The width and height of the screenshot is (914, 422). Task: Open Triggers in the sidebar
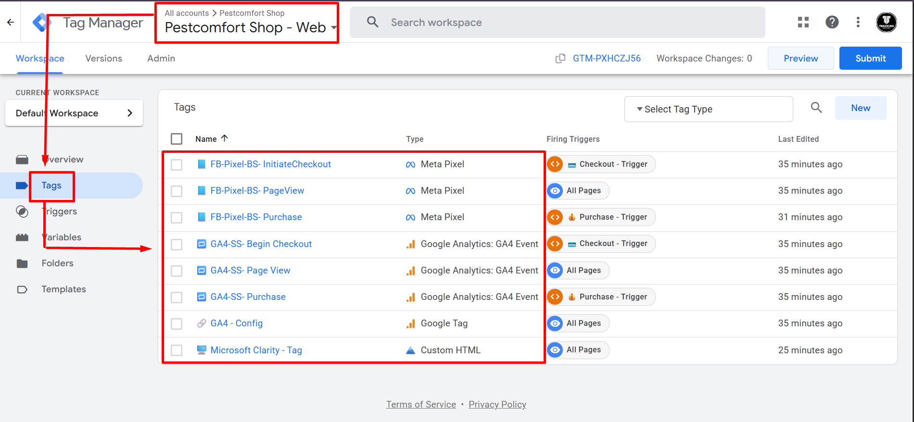coord(59,211)
